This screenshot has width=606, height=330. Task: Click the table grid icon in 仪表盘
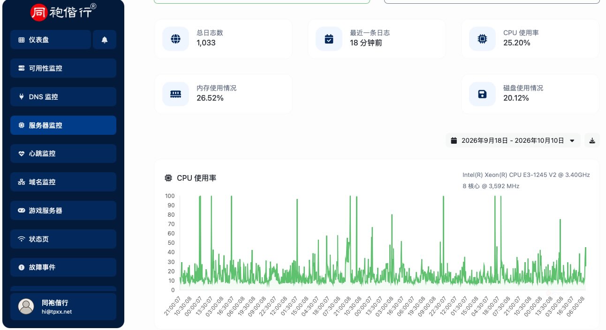22,40
